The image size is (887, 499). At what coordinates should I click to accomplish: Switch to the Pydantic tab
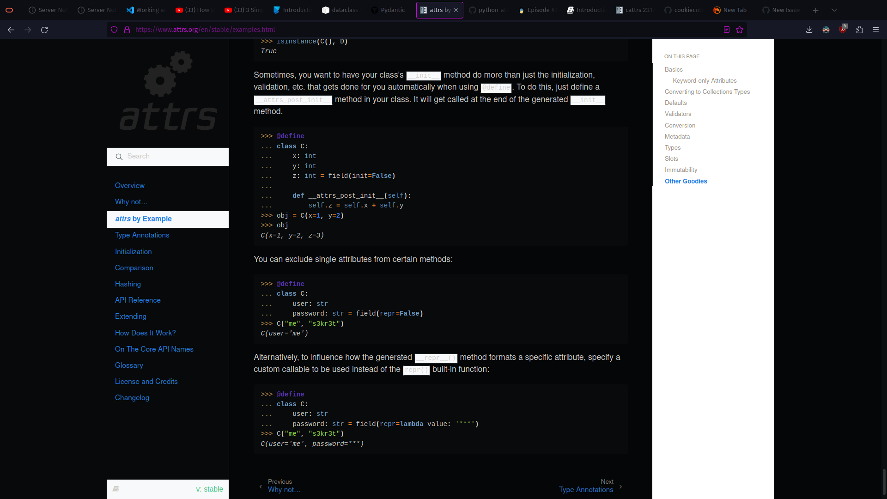click(391, 10)
